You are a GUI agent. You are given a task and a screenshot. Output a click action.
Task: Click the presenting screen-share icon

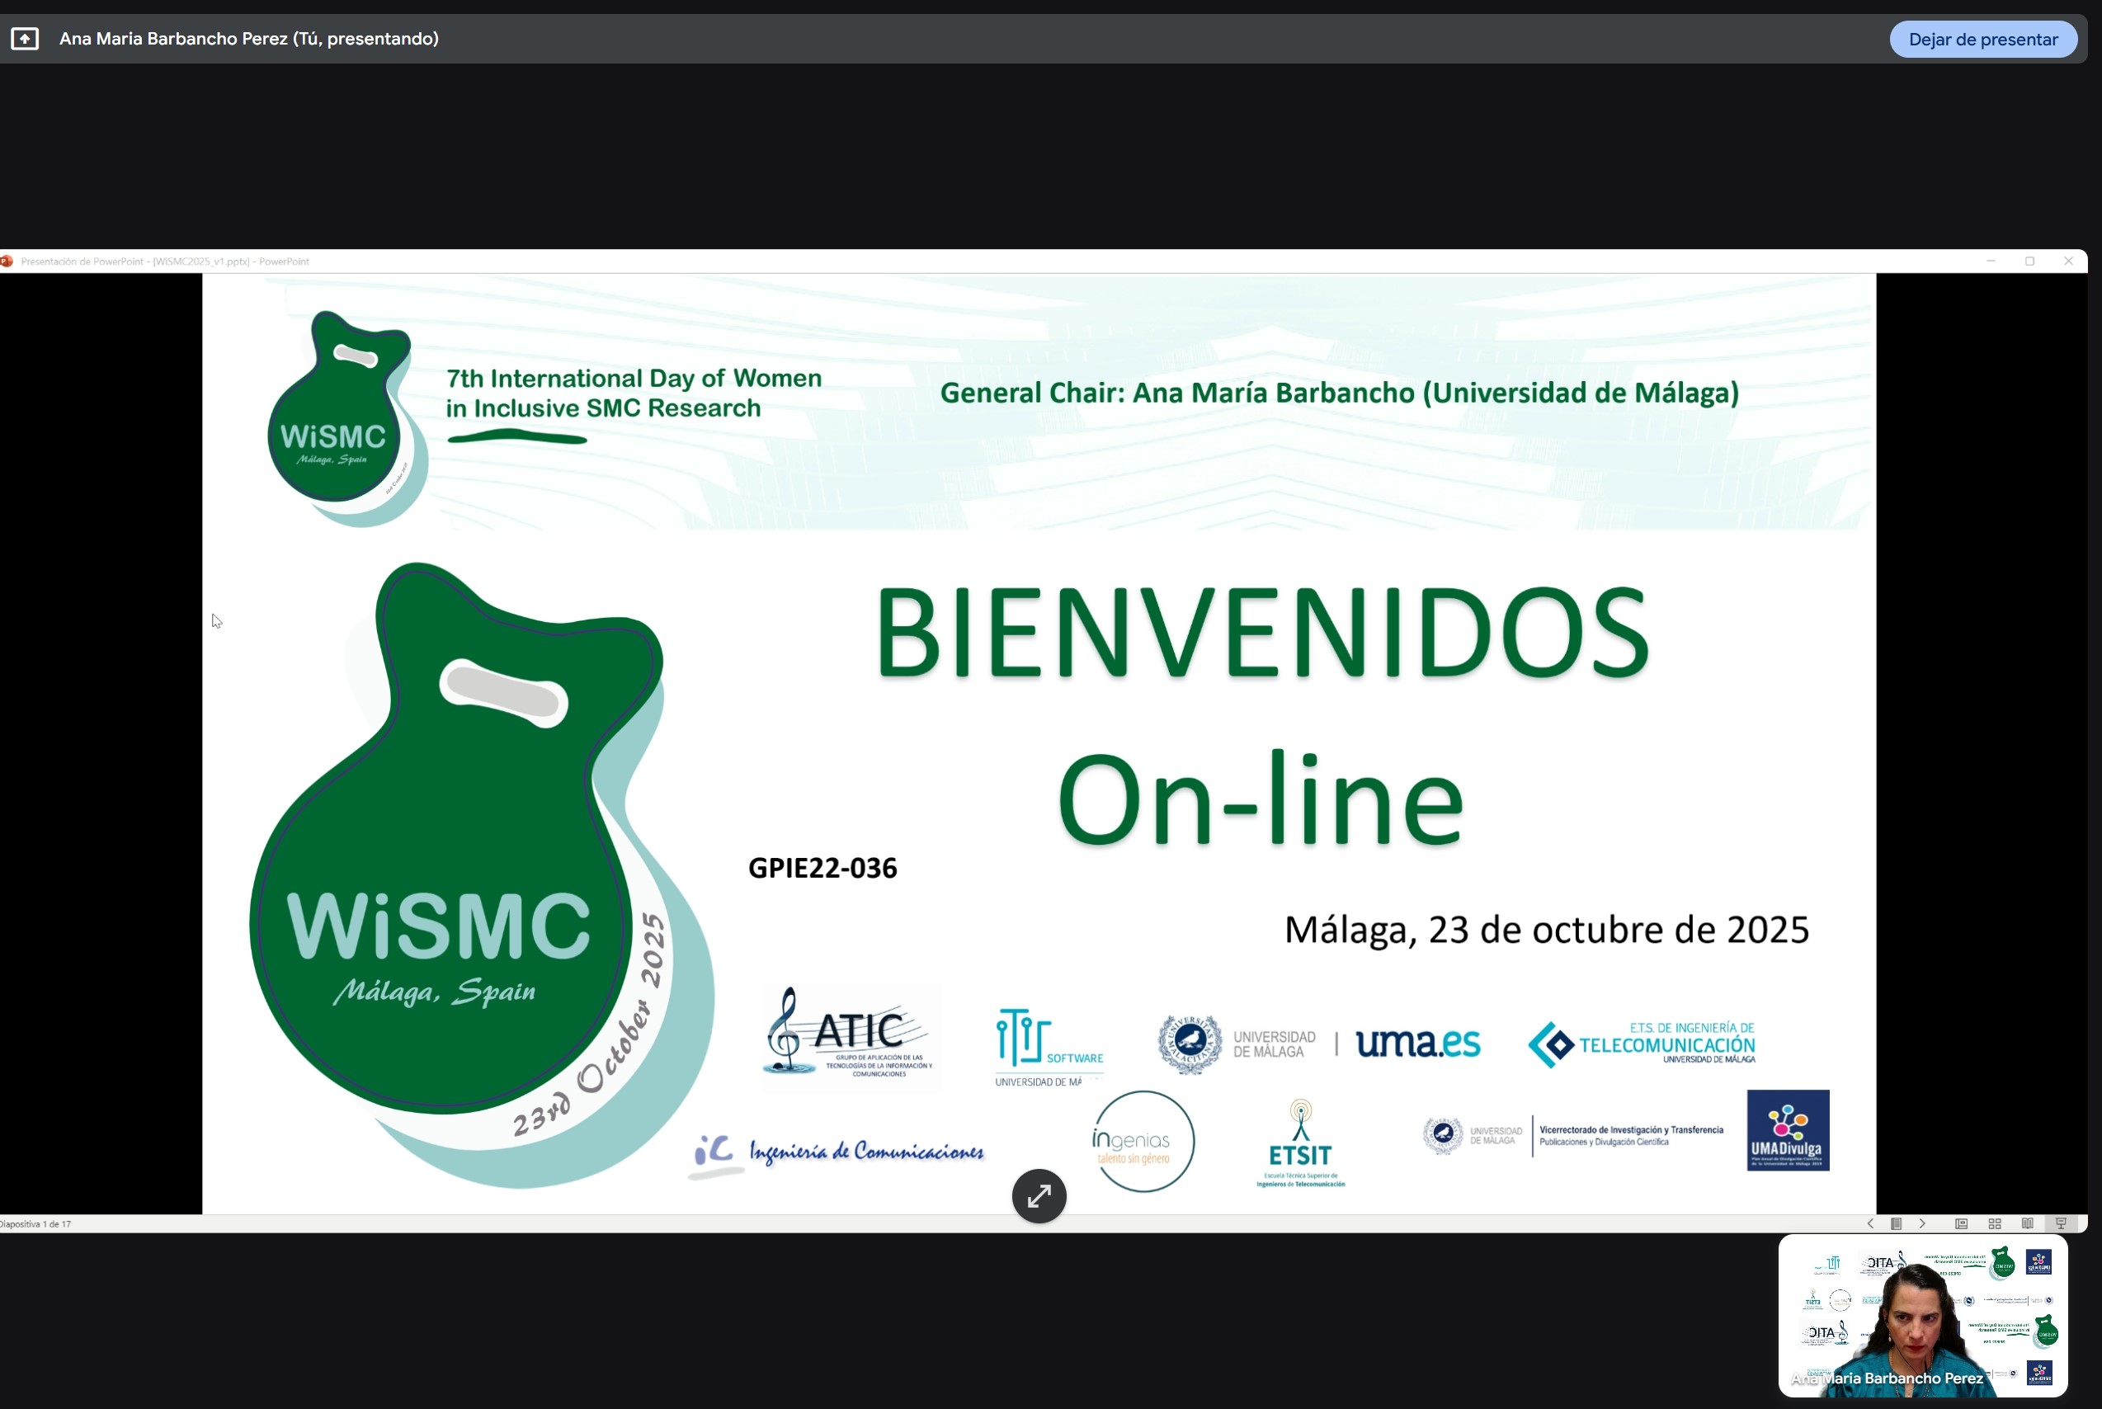tap(24, 39)
